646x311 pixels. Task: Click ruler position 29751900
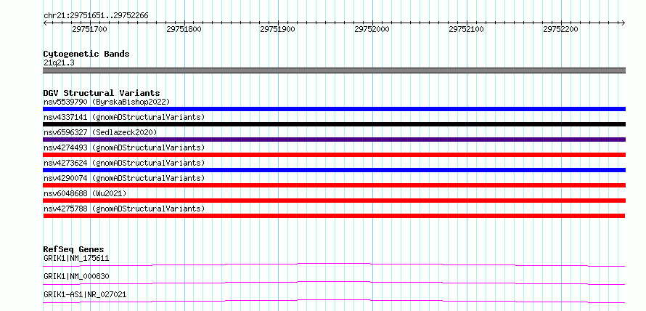point(278,29)
